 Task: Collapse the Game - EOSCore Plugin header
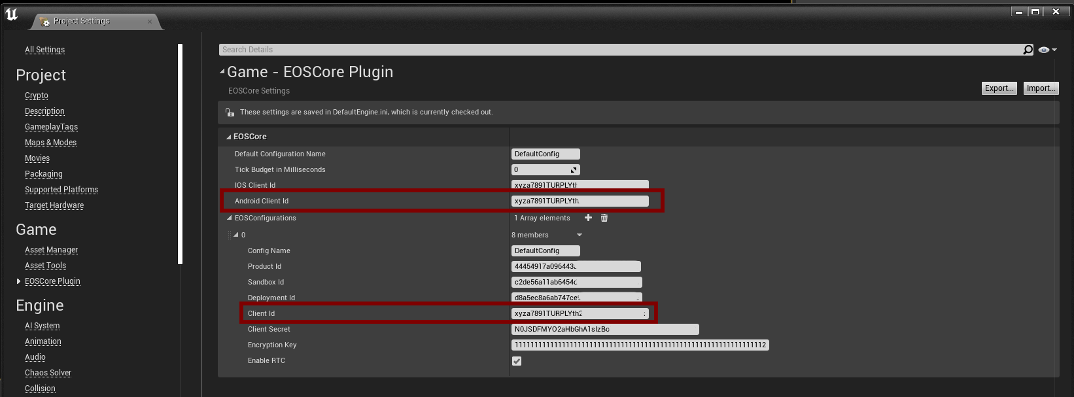(x=222, y=72)
